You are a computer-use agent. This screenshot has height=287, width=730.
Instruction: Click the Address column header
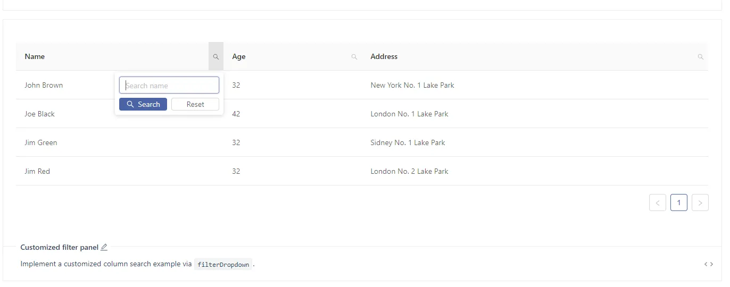click(384, 56)
